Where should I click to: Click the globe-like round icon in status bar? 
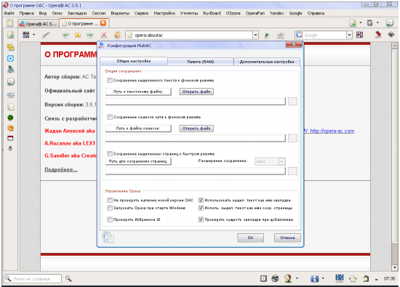coord(275,278)
